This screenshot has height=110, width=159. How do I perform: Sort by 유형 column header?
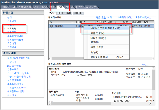[149, 22]
